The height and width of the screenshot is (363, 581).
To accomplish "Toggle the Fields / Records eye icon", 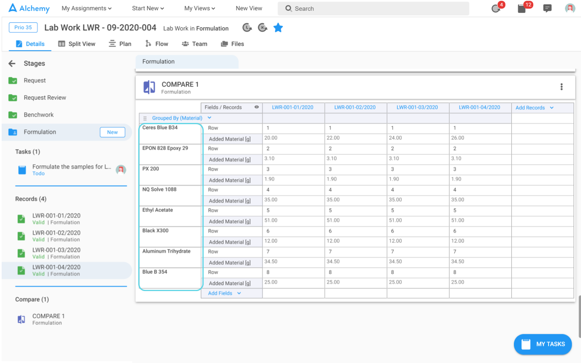I will [256, 107].
